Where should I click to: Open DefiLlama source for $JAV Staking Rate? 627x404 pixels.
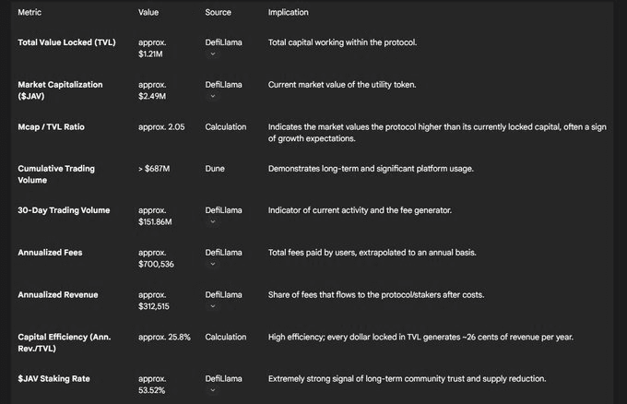tap(223, 379)
